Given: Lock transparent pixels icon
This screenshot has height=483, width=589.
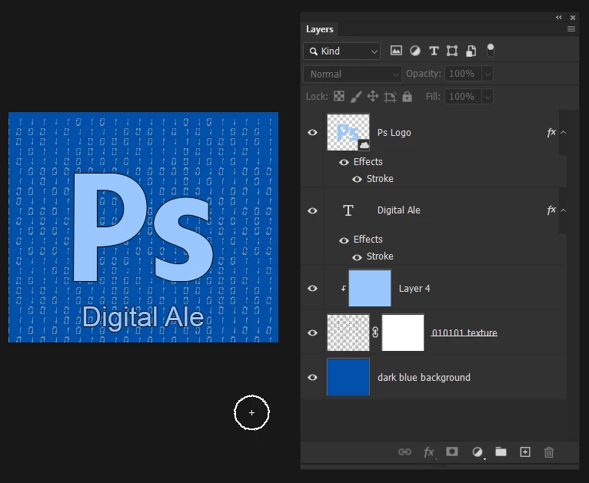Looking at the screenshot, I should click(339, 97).
